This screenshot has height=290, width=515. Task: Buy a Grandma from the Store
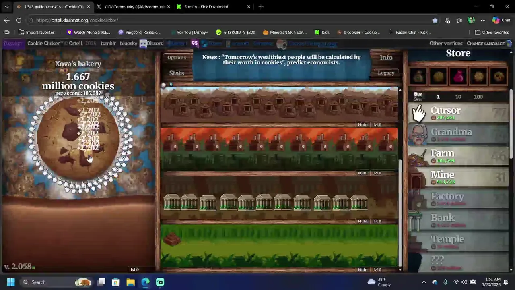click(x=458, y=135)
